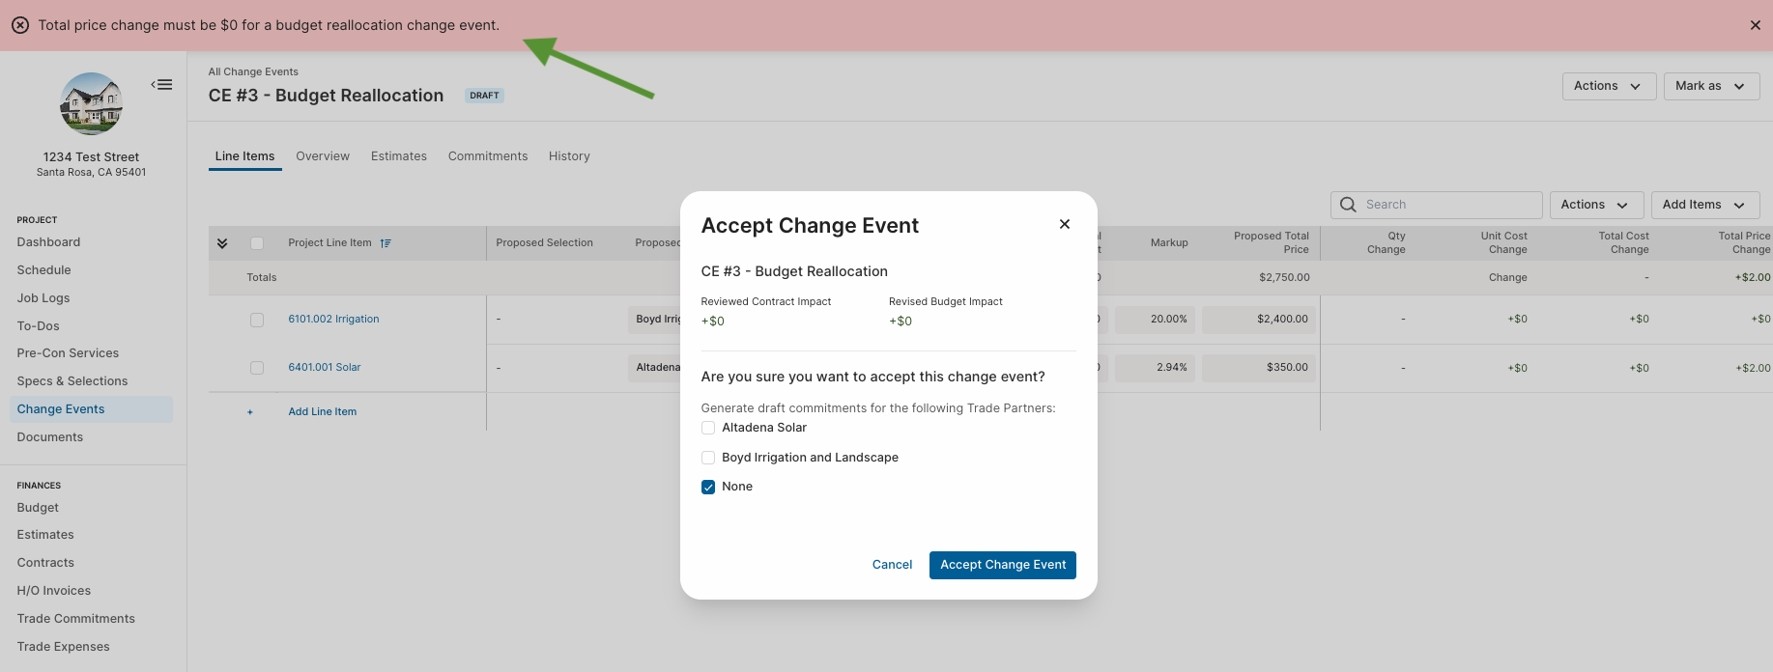Click the 20.00% markup cell
The height and width of the screenshot is (672, 1773).
(x=1155, y=320)
